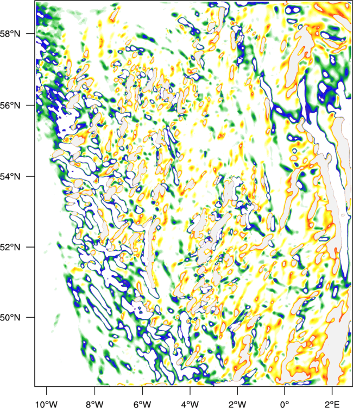The image size is (353, 408).
Task: Click the 2°W longitude label
Action: point(237,404)
